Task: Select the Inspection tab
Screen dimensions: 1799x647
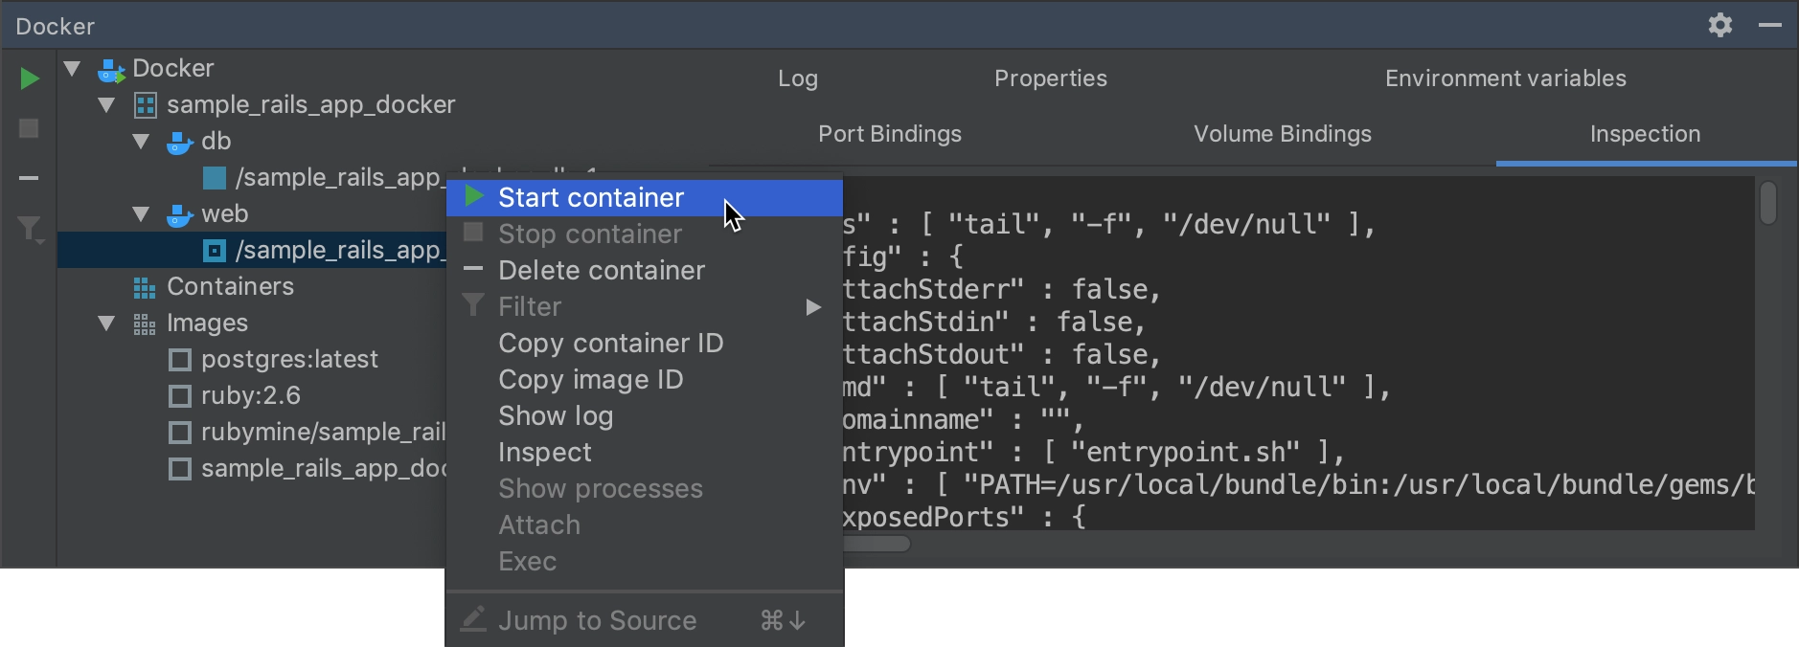Action: [1646, 134]
